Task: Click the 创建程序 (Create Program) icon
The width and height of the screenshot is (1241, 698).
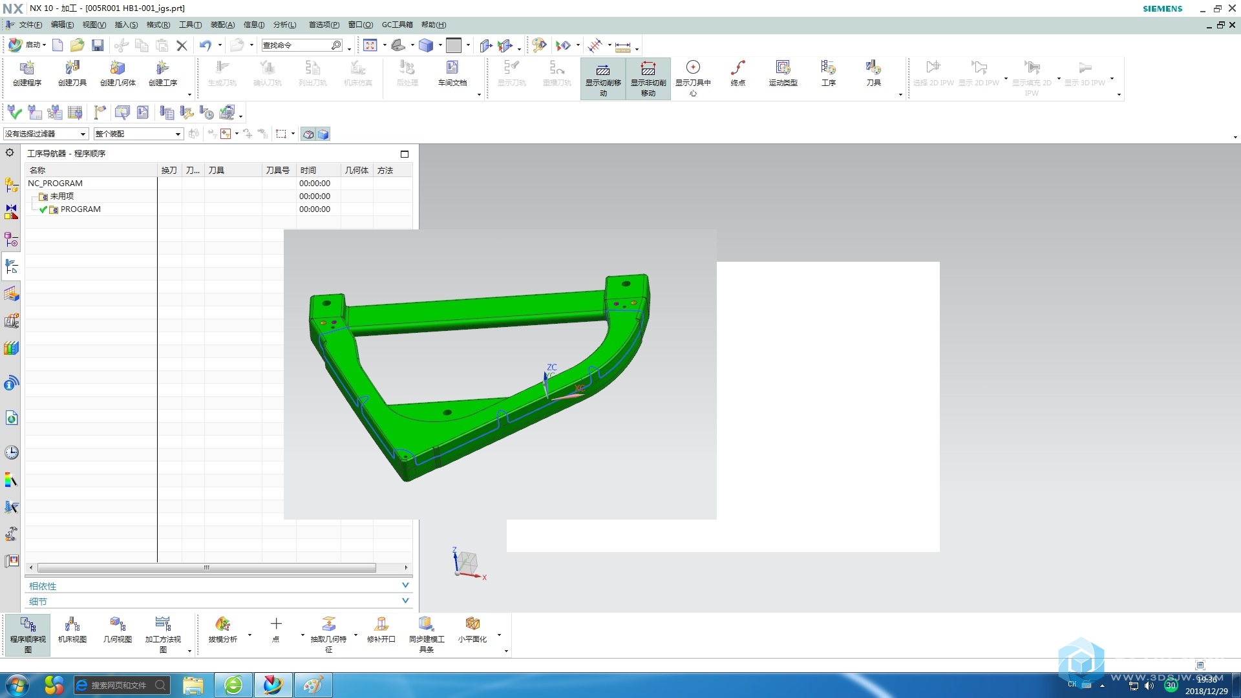Action: (x=27, y=73)
